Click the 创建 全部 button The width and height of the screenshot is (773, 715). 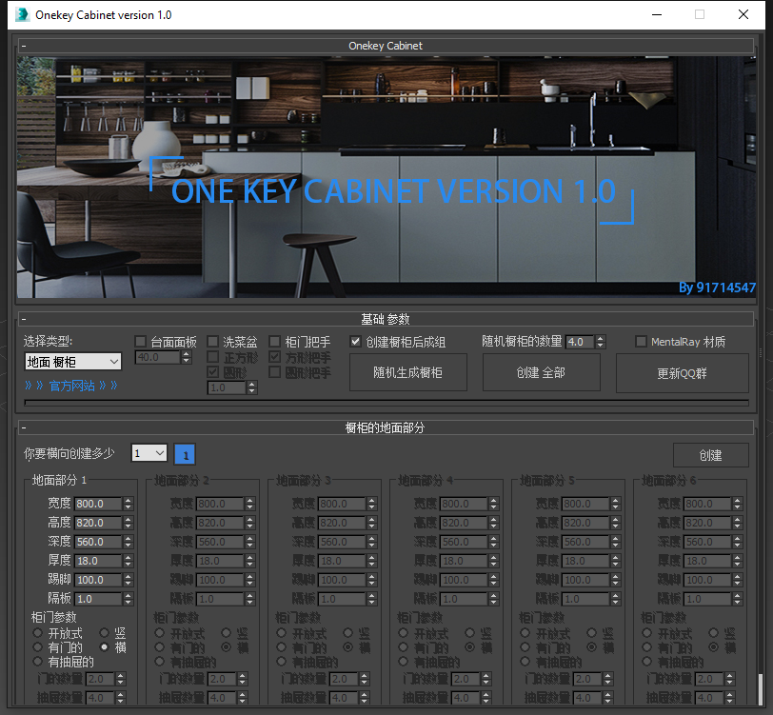pyautogui.click(x=541, y=372)
